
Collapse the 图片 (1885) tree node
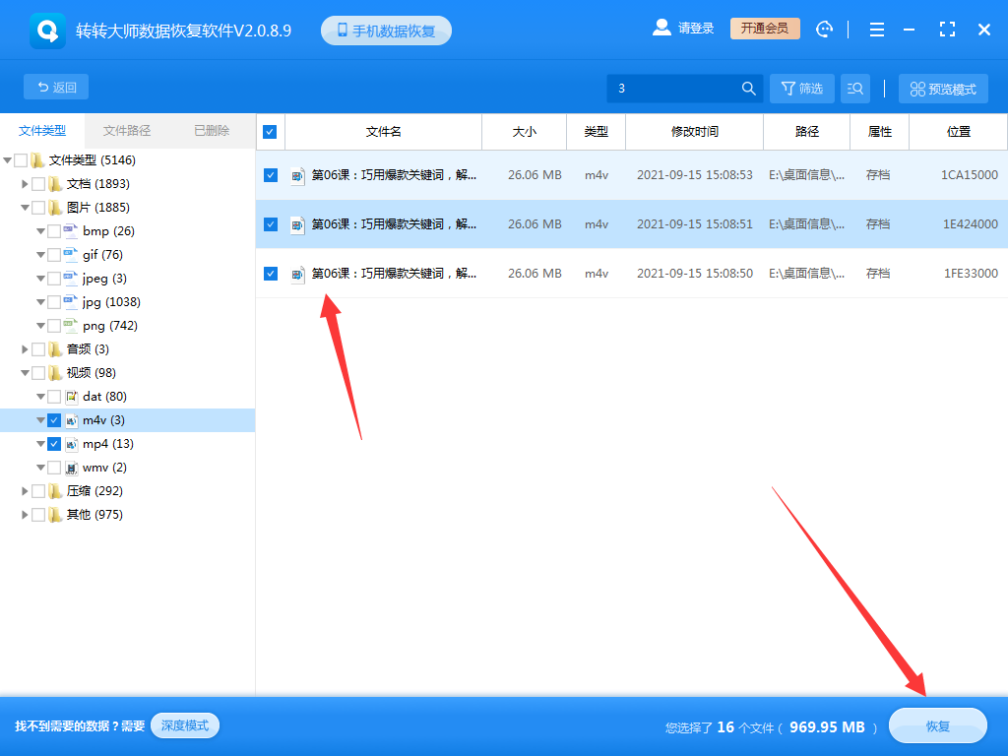(24, 207)
